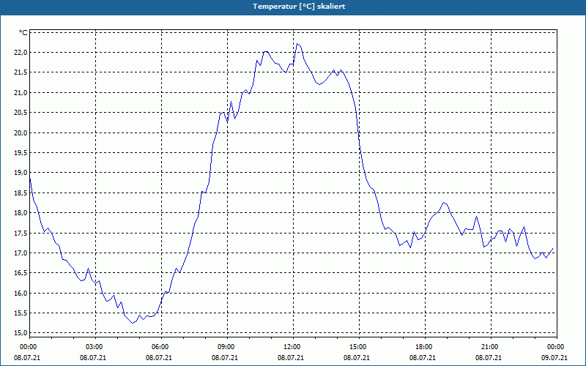Viewport: 586px width, 366px height.
Task: Click the 12:00 time label
Action: coord(293,347)
